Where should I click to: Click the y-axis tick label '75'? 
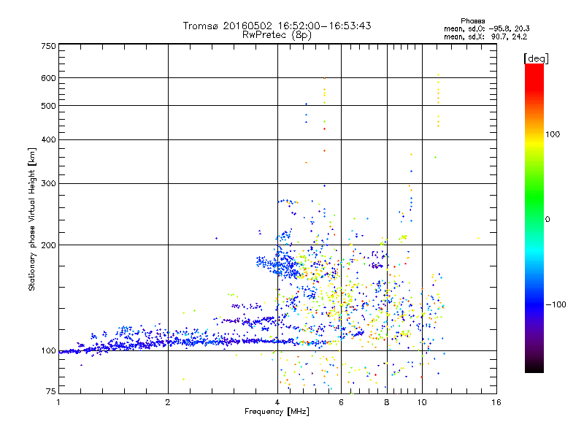click(x=51, y=391)
